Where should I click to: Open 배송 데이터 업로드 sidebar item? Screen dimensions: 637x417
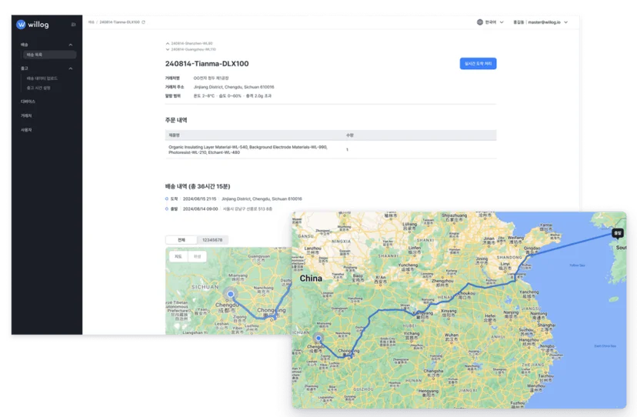[42, 78]
